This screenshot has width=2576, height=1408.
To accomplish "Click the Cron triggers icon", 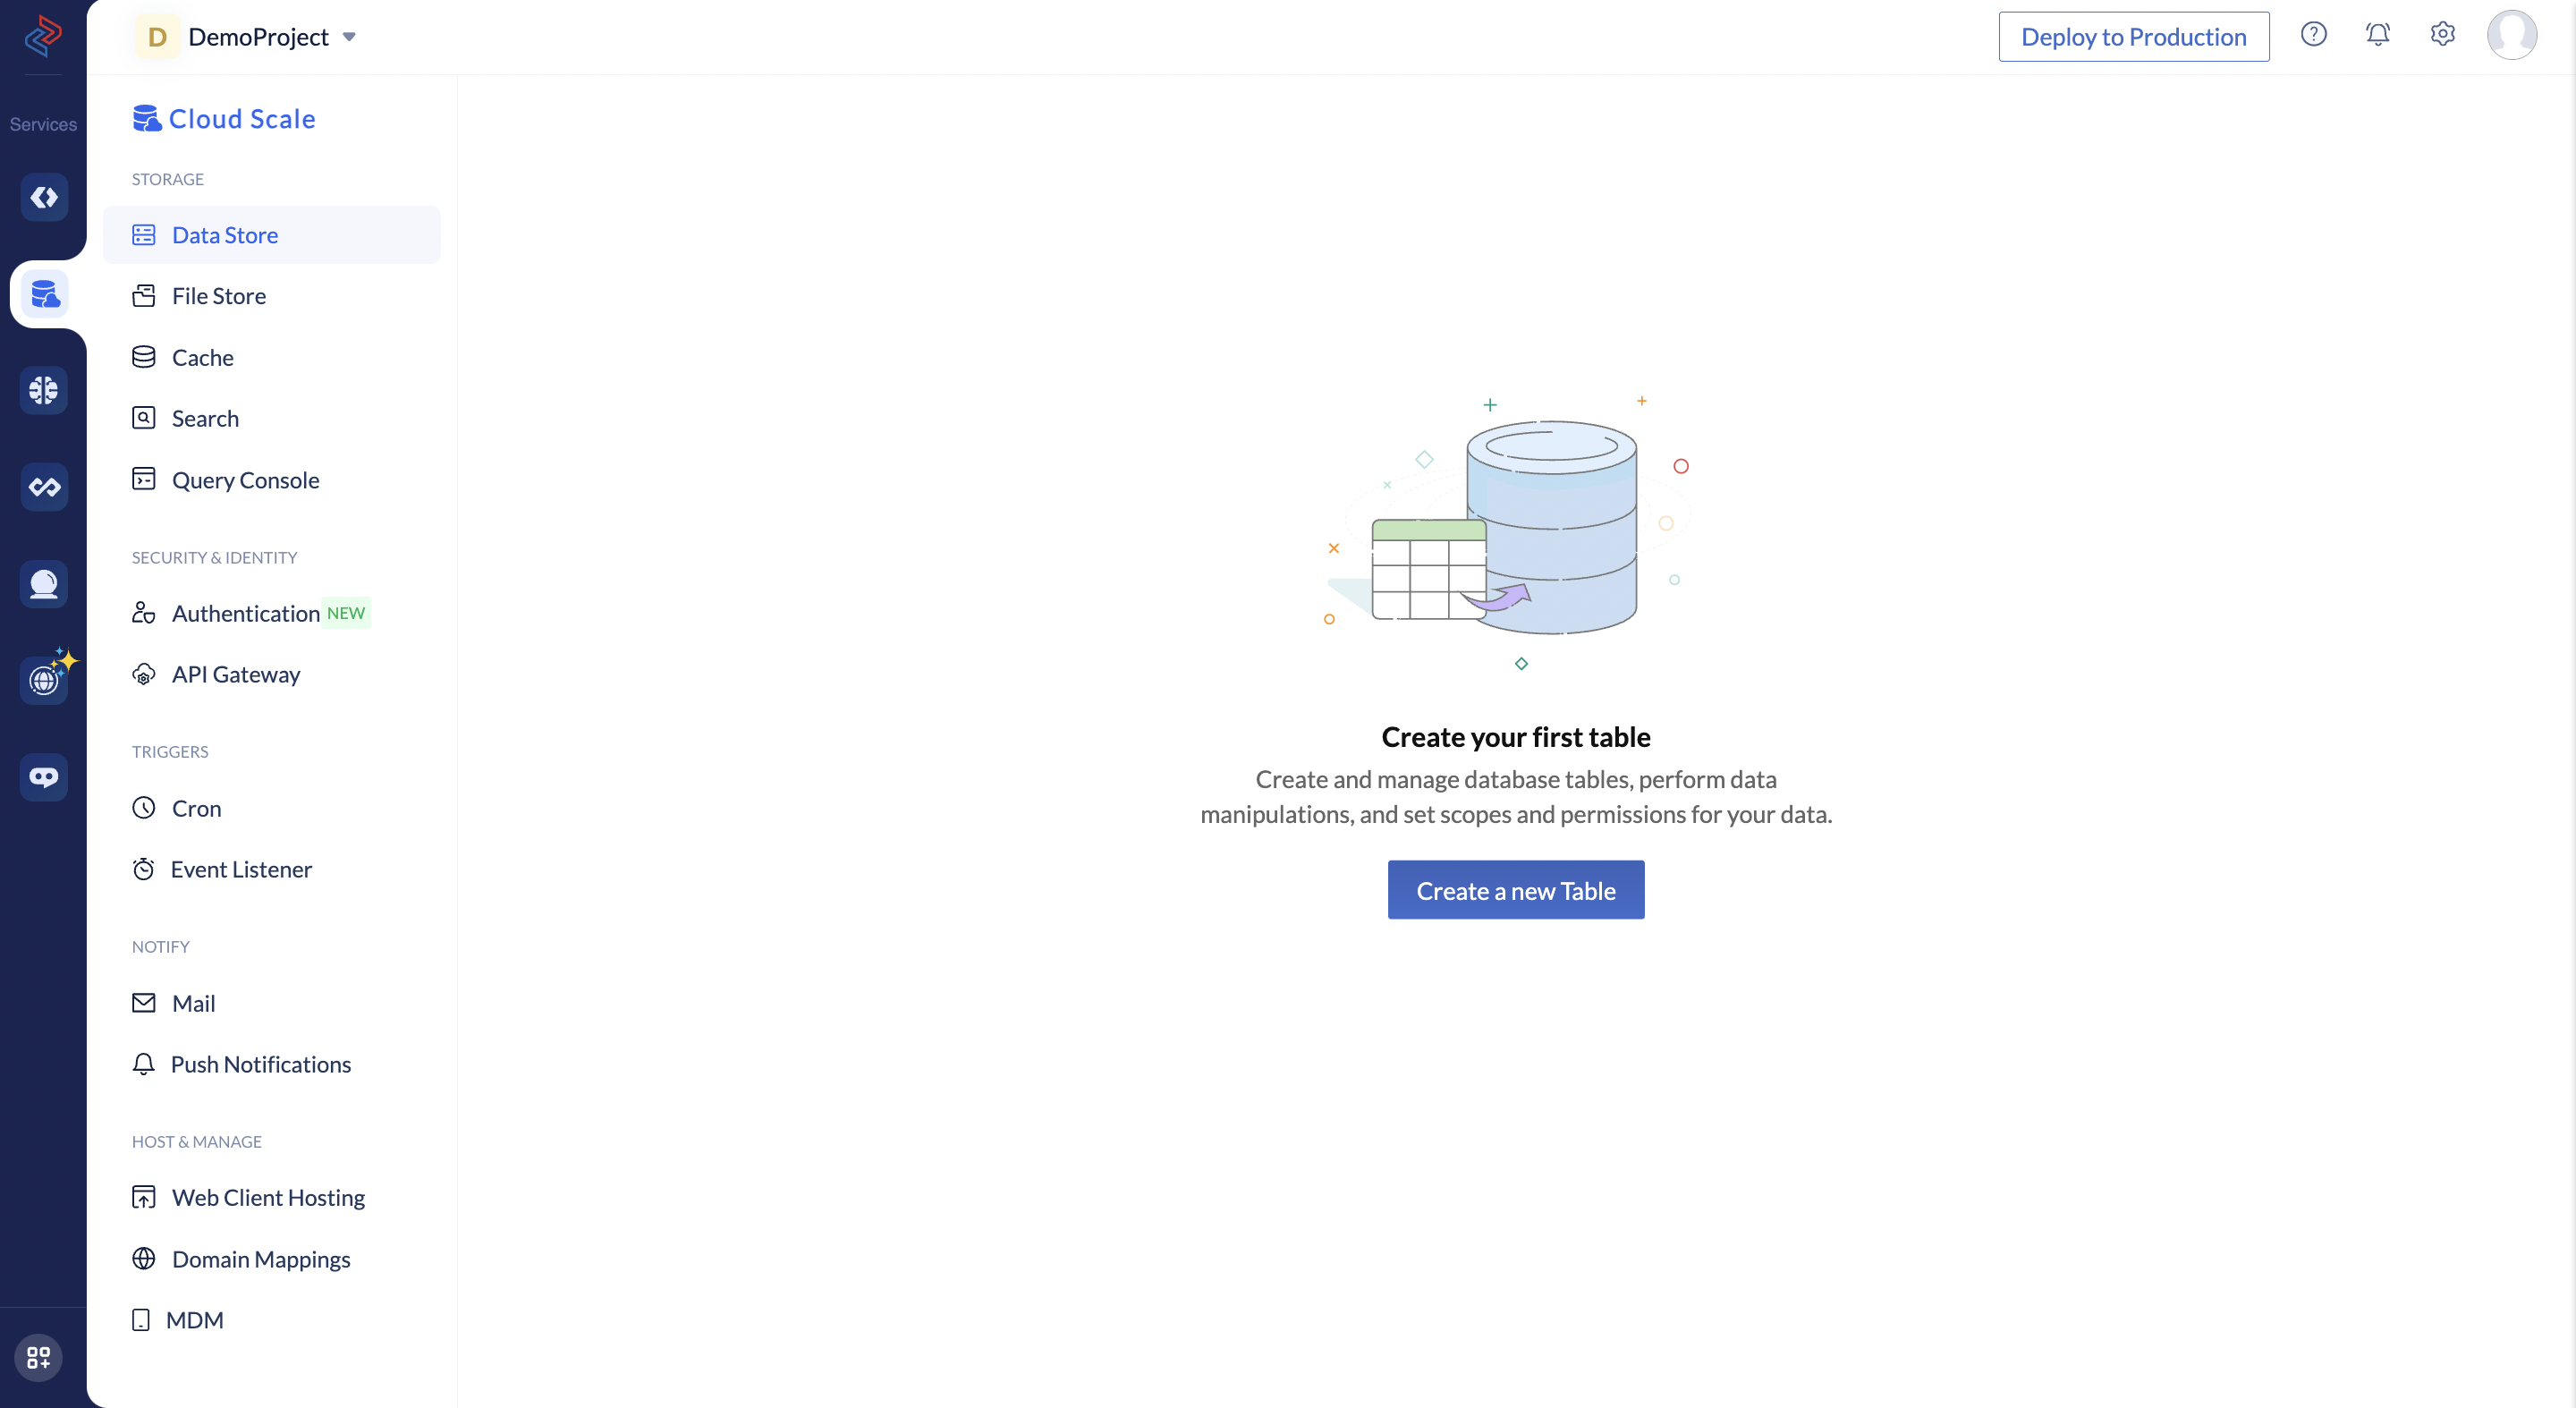I will click(142, 806).
